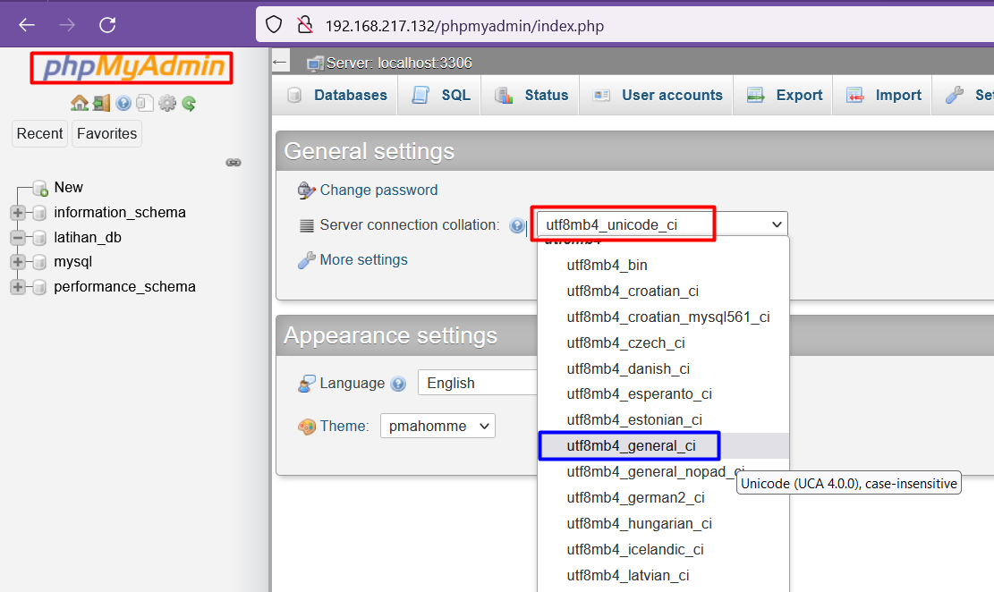Open the User accounts tab
Screen dimensions: 994x592
click(x=657, y=95)
